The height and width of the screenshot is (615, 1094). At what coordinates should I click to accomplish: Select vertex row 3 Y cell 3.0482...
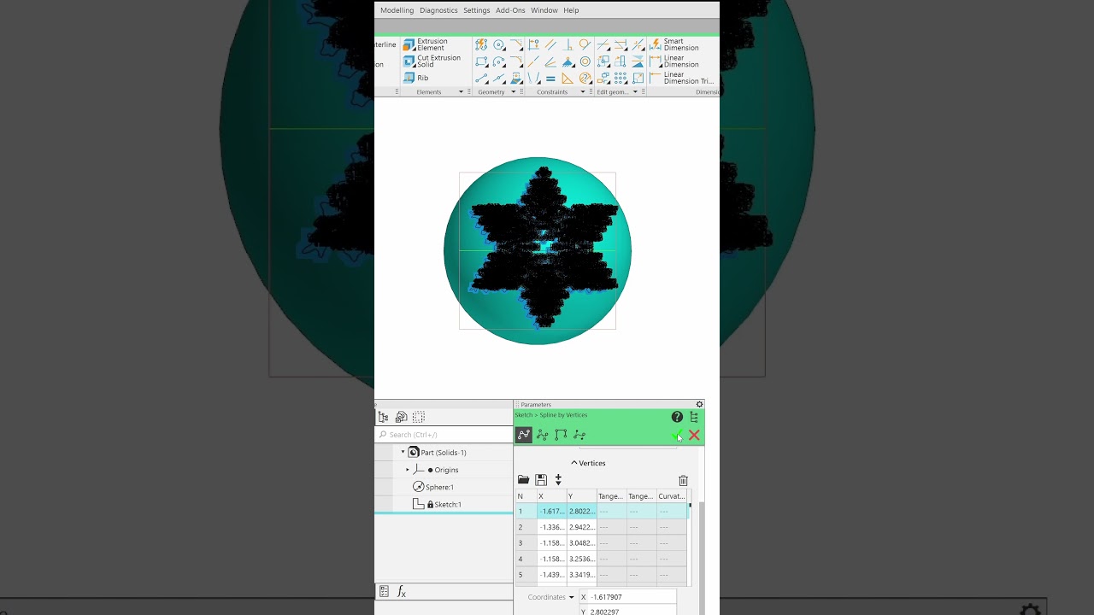[581, 543]
